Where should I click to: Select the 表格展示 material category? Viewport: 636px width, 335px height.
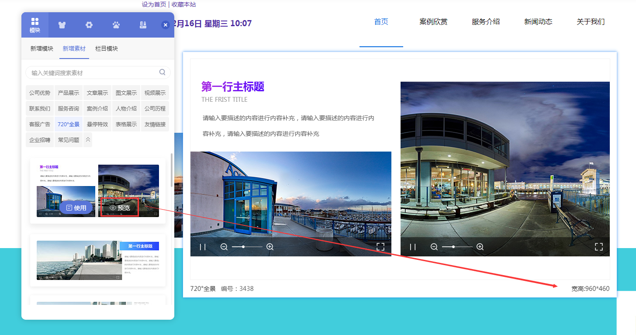126,124
